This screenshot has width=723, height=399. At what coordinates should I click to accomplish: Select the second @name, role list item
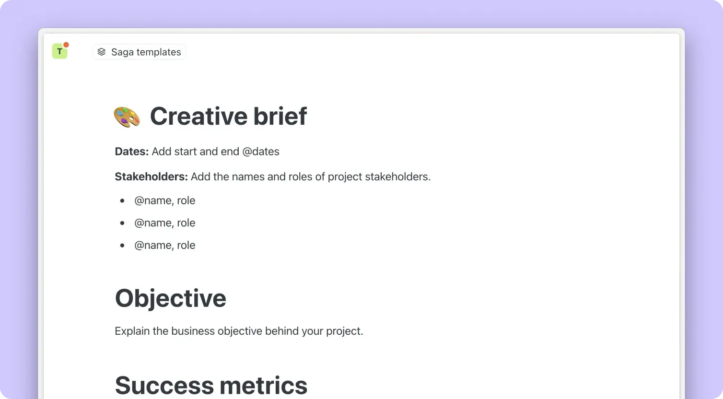point(165,223)
